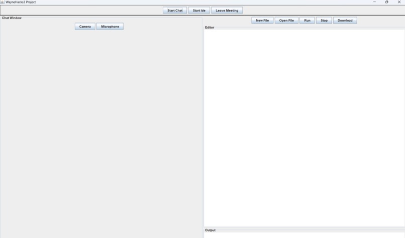The width and height of the screenshot is (405, 238).
Task: Toggle the Microphone button
Action: pos(110,27)
